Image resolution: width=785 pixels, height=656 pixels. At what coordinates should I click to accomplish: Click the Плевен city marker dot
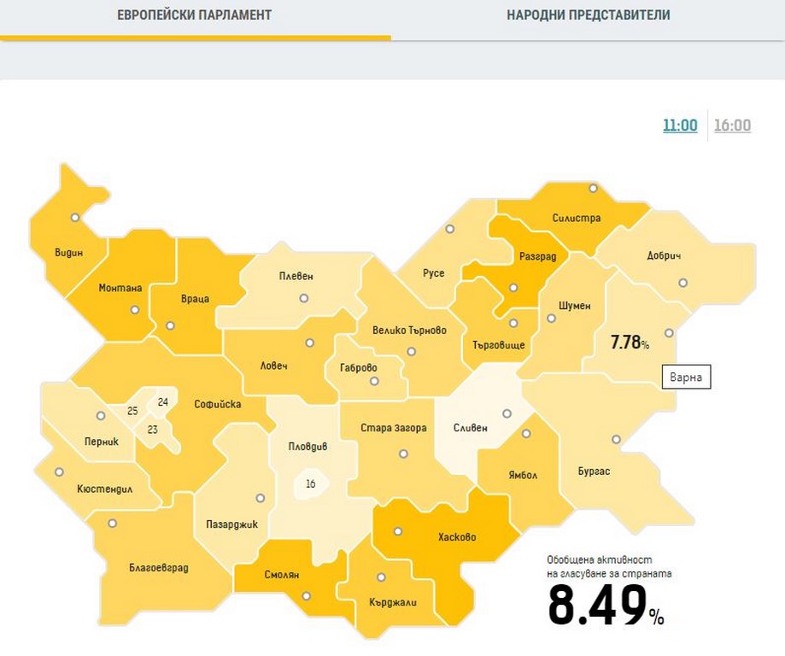pos(302,299)
